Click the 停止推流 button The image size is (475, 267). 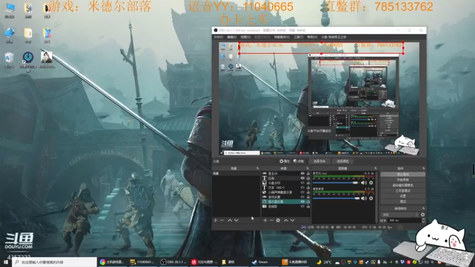(x=403, y=174)
